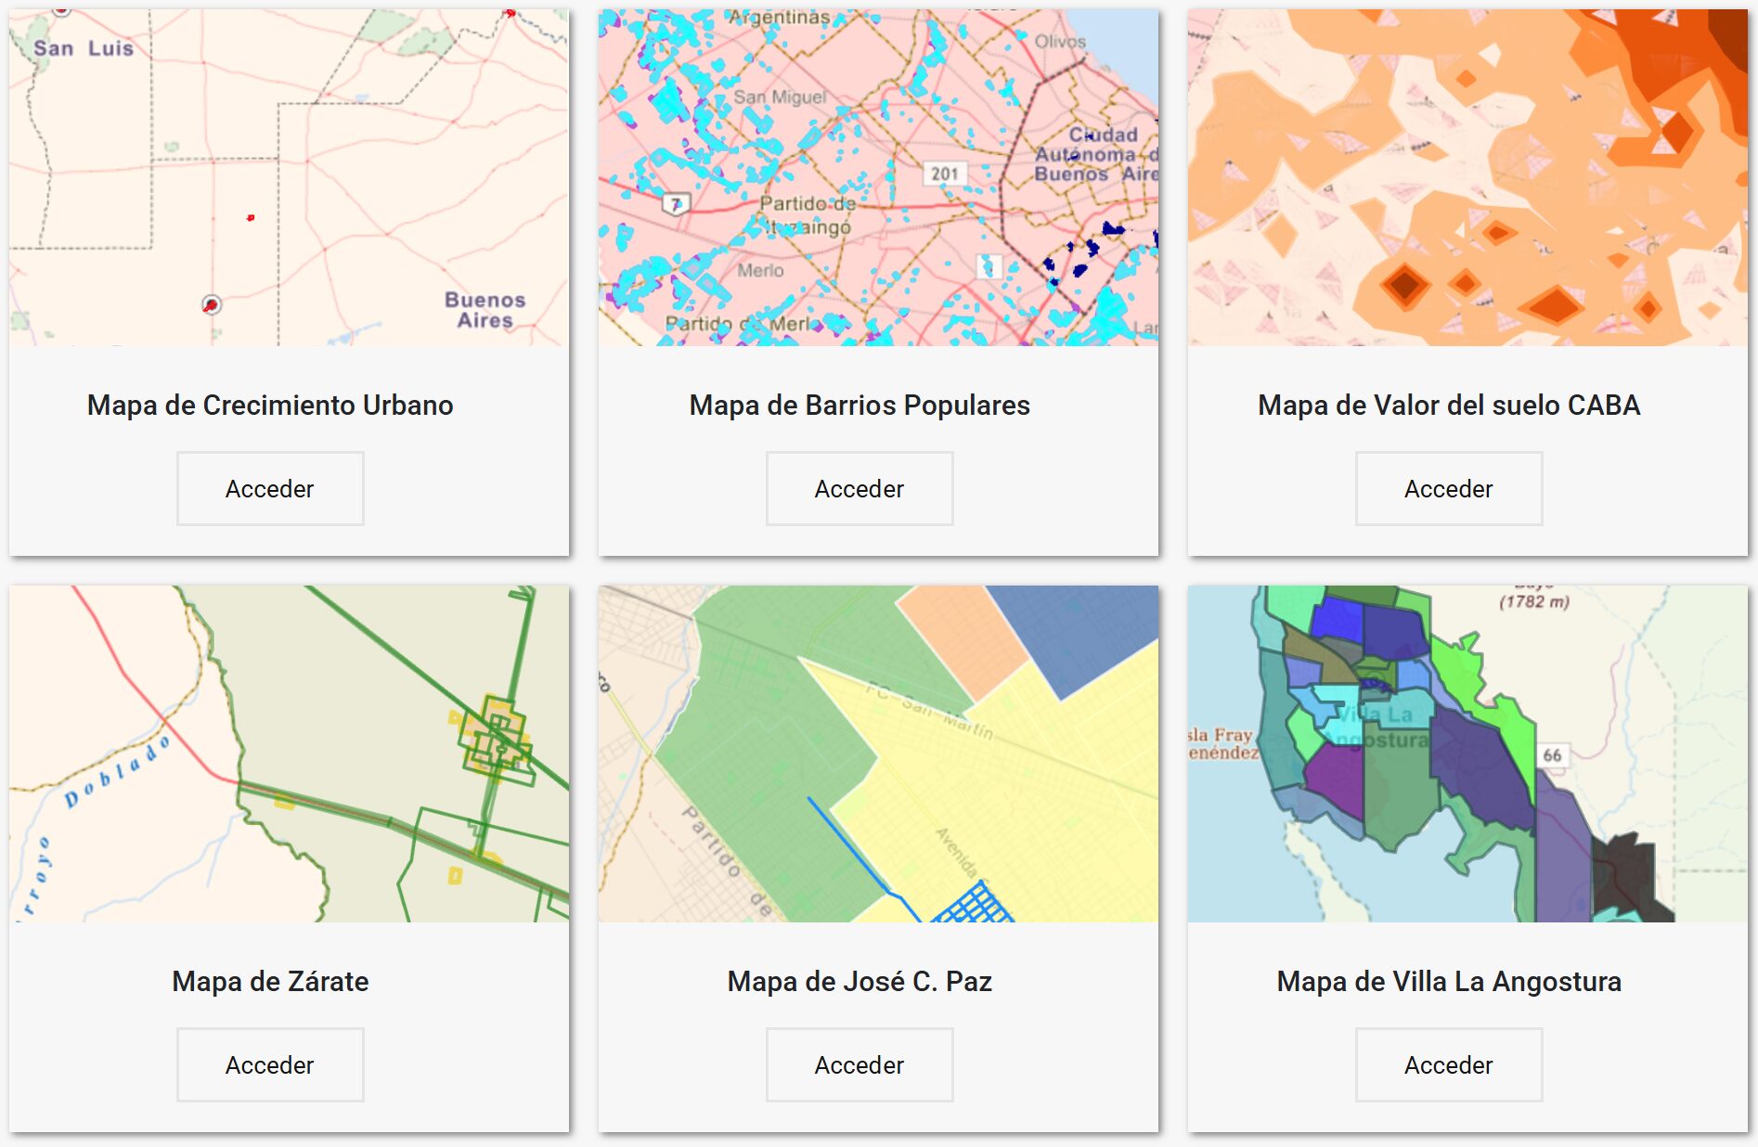The width and height of the screenshot is (1758, 1147).
Task: Click Acceder under Mapa de Valor del suelo CABA
Action: point(1449,489)
